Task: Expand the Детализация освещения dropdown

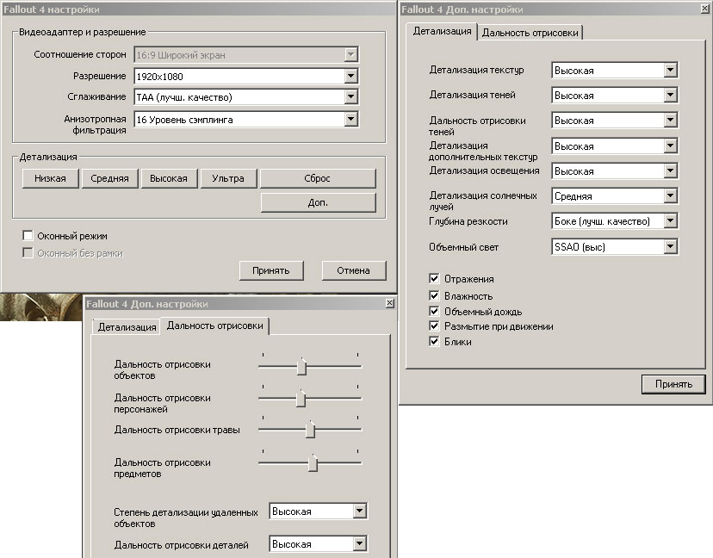Action: pos(614,171)
